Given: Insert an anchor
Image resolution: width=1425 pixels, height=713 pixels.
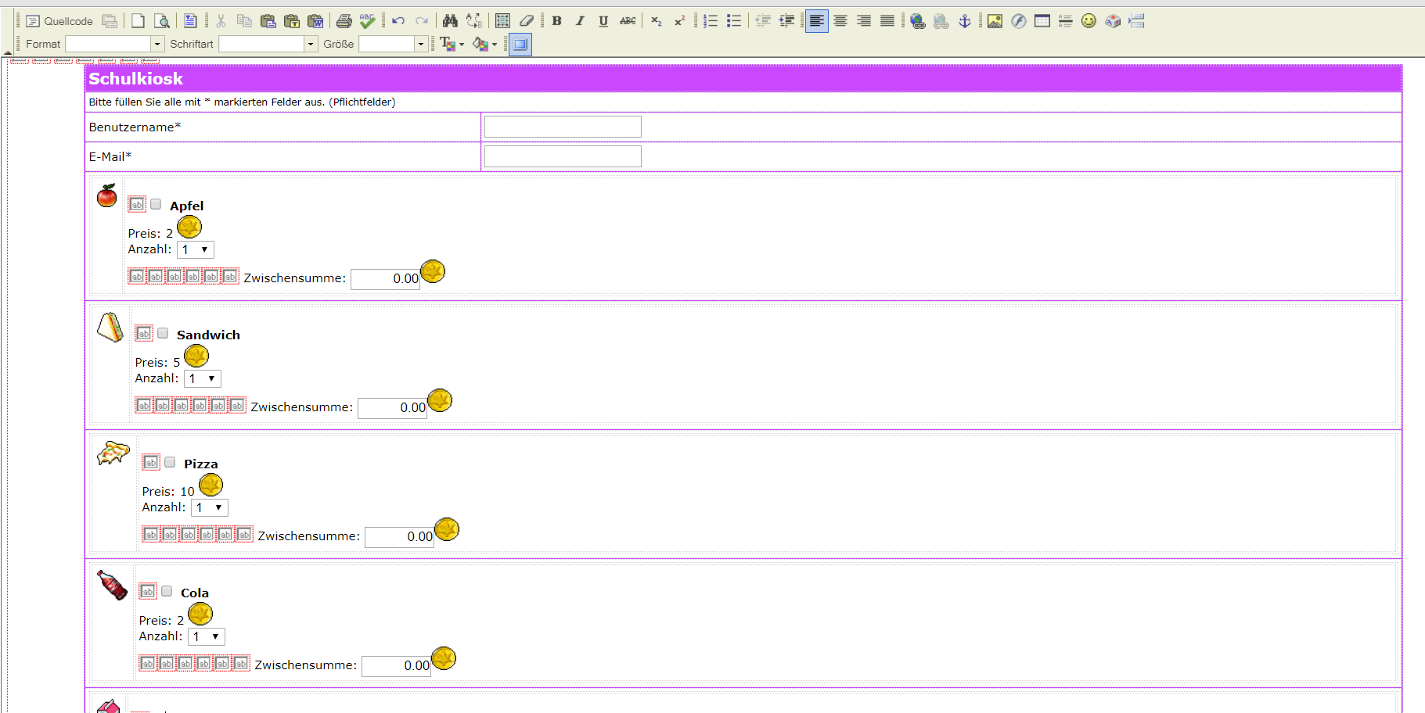Looking at the screenshot, I should (x=965, y=21).
